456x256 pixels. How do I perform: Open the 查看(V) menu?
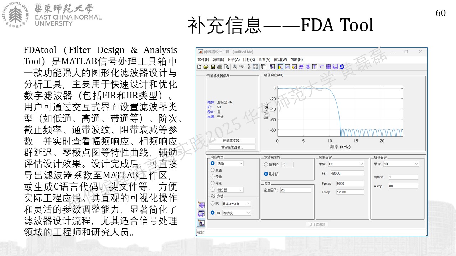coord(264,59)
